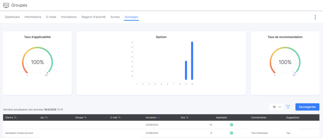Image resolution: width=323 pixels, height=138 pixels.
Task: Click Applicable checkmark for 02/09/2024 row
Action: (x=231, y=125)
